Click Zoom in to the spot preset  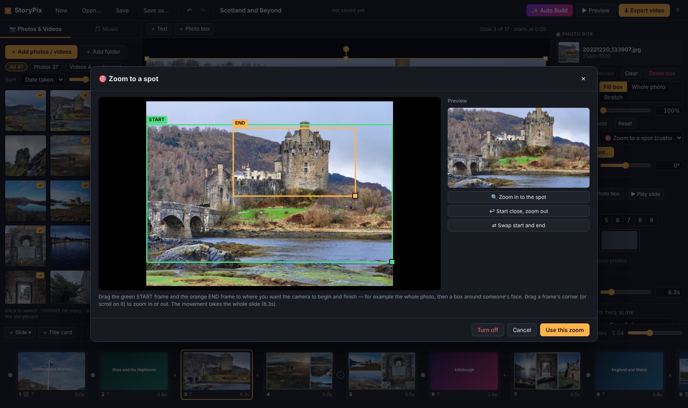click(518, 197)
